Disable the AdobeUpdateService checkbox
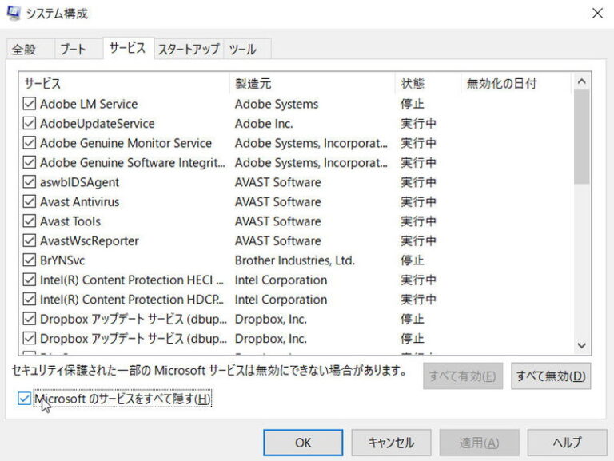This screenshot has height=461, width=614. click(x=30, y=124)
